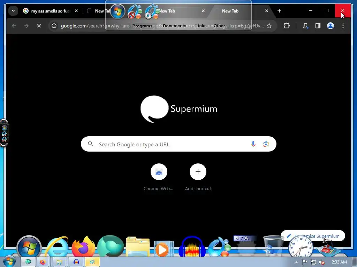Focus the google.com address bar

(162, 26)
